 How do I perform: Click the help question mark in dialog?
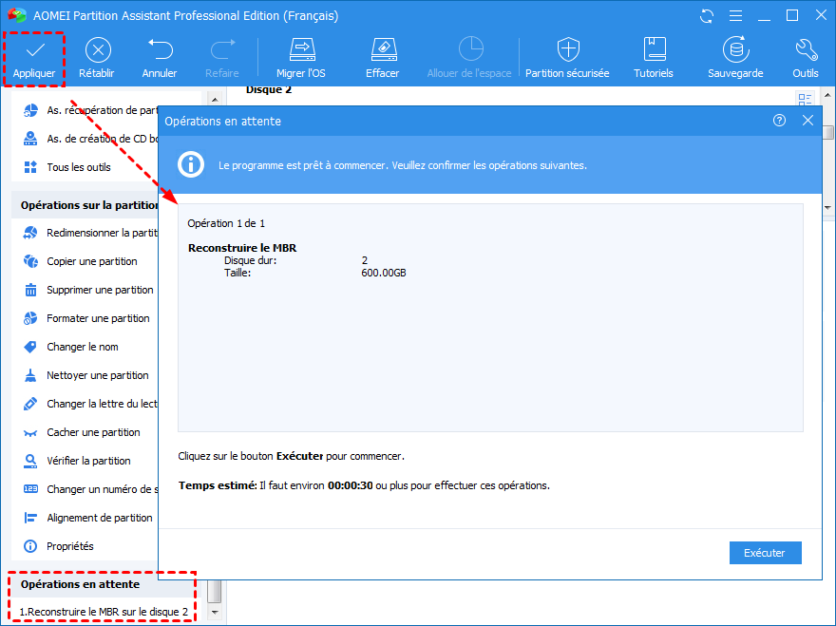click(x=780, y=121)
